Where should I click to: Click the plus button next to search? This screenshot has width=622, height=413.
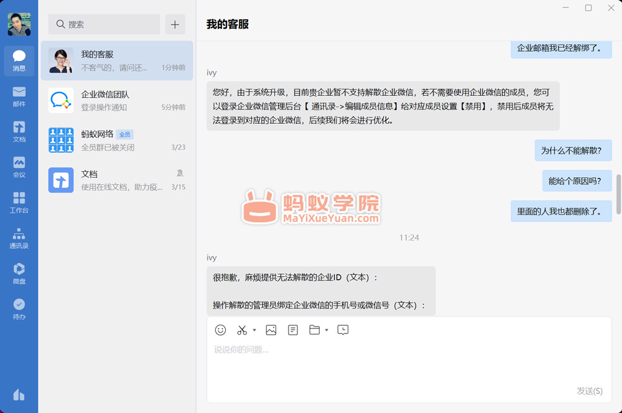175,24
